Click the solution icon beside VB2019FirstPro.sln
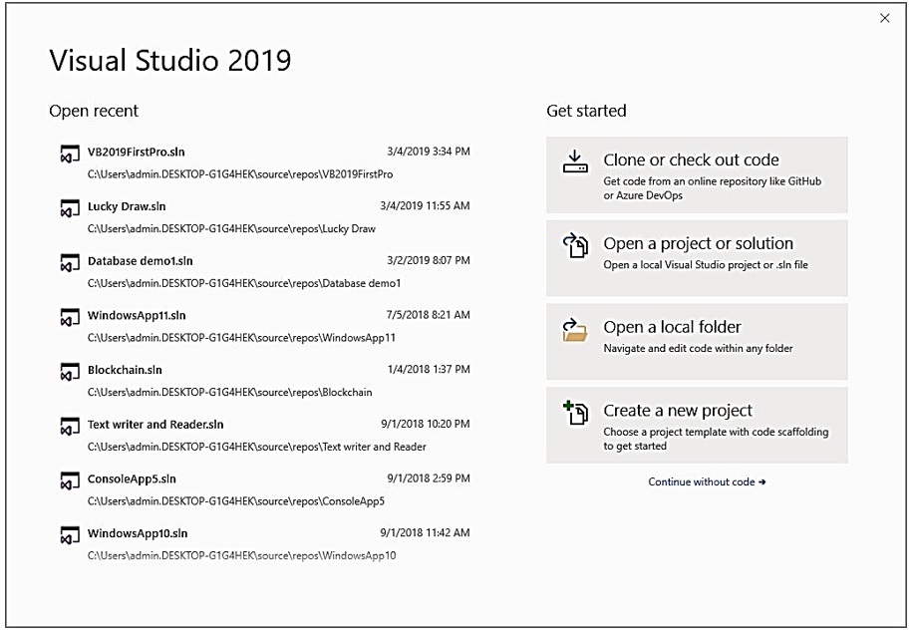 70,154
